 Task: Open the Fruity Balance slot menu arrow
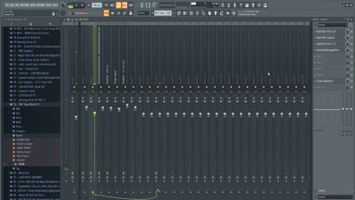click(x=315, y=81)
